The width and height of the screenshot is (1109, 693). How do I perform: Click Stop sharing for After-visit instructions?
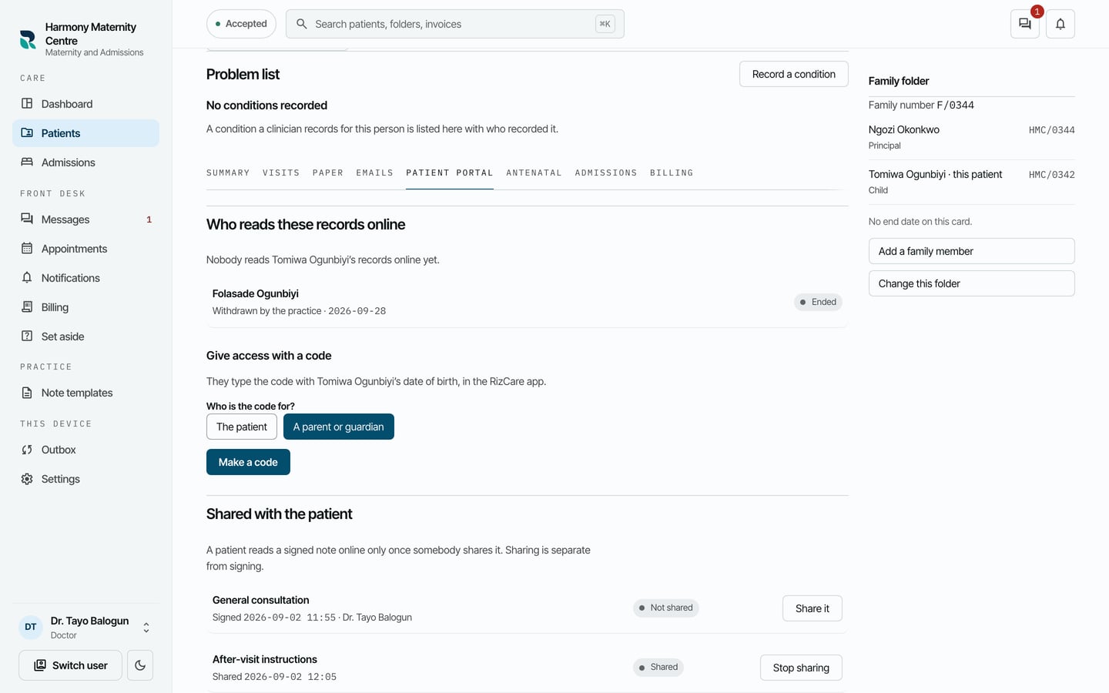pos(801,668)
